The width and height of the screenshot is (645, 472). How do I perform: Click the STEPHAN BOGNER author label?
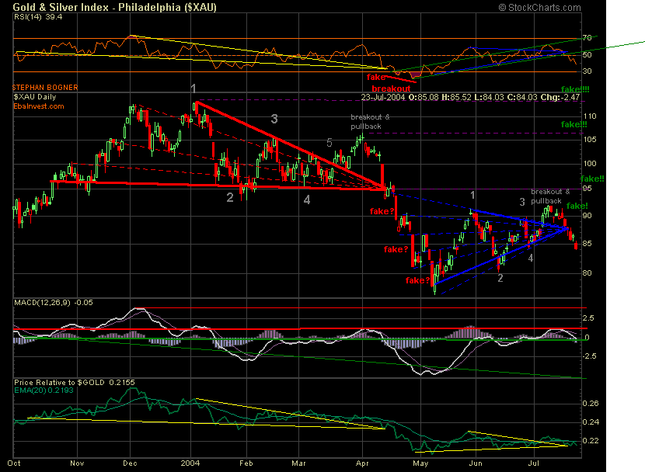(45, 88)
